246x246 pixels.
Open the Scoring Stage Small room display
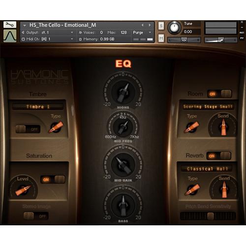(208, 107)
